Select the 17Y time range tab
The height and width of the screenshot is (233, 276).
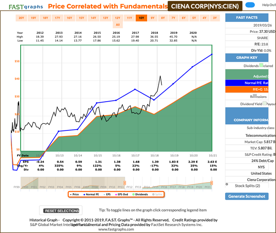[x=57, y=18]
